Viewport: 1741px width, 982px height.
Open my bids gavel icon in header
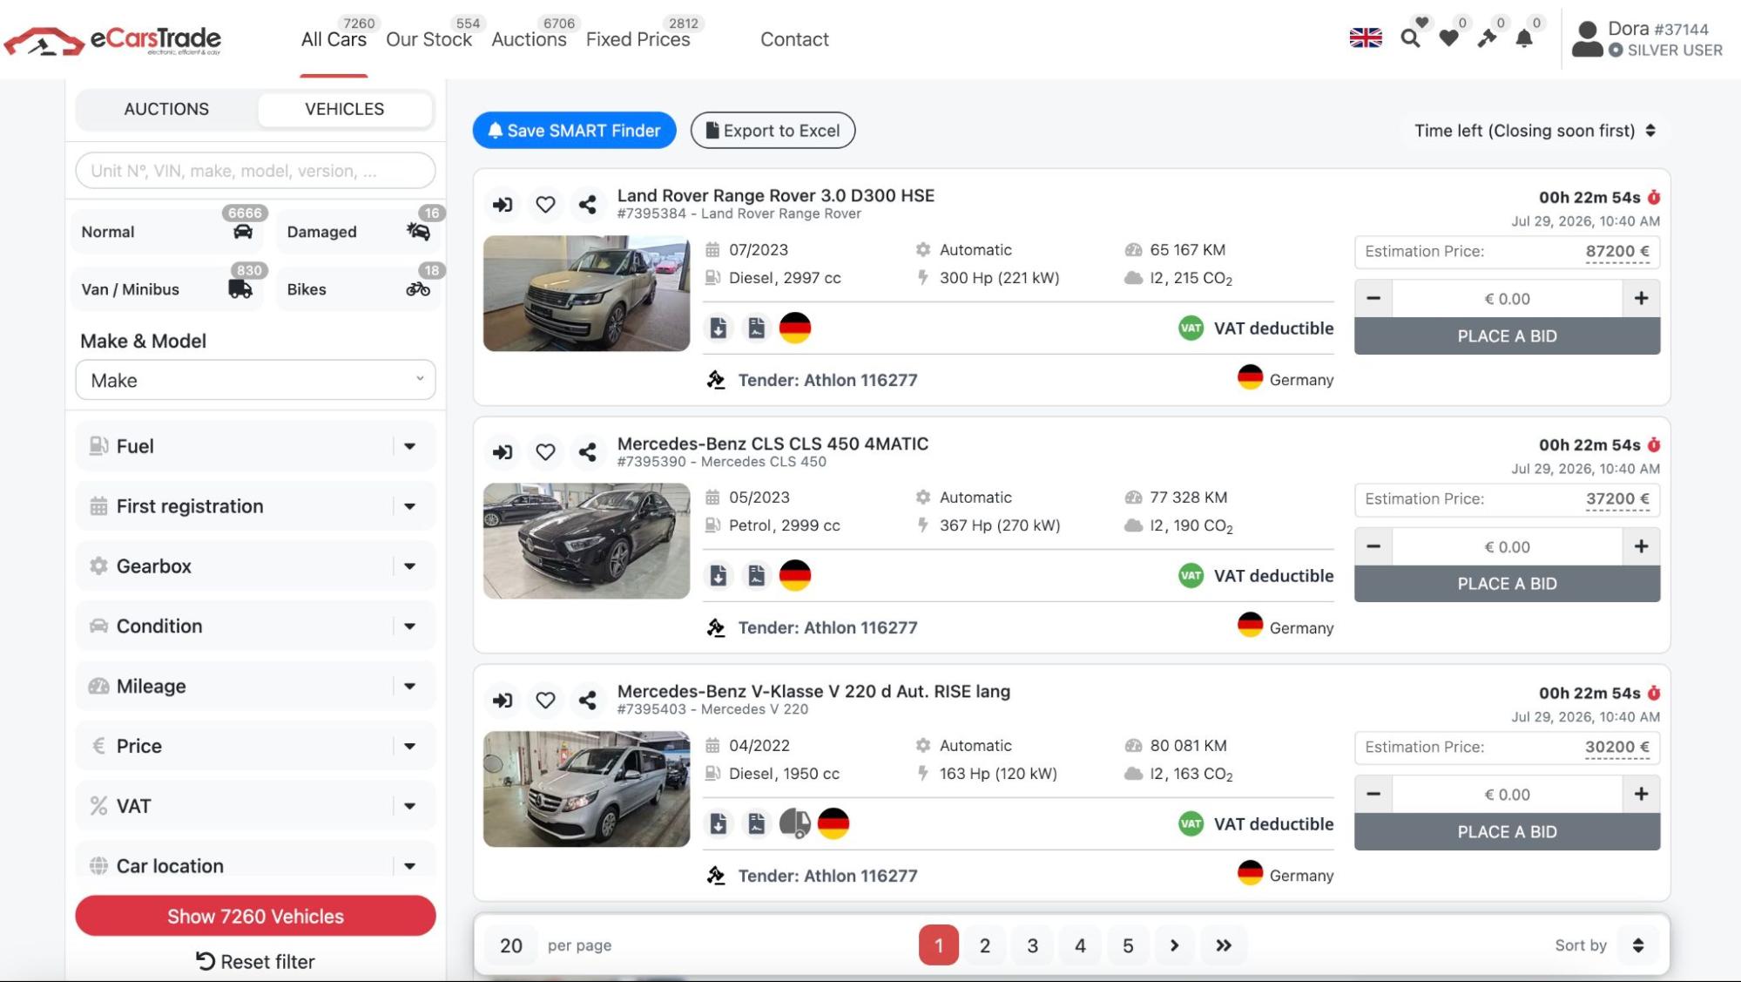[1487, 38]
